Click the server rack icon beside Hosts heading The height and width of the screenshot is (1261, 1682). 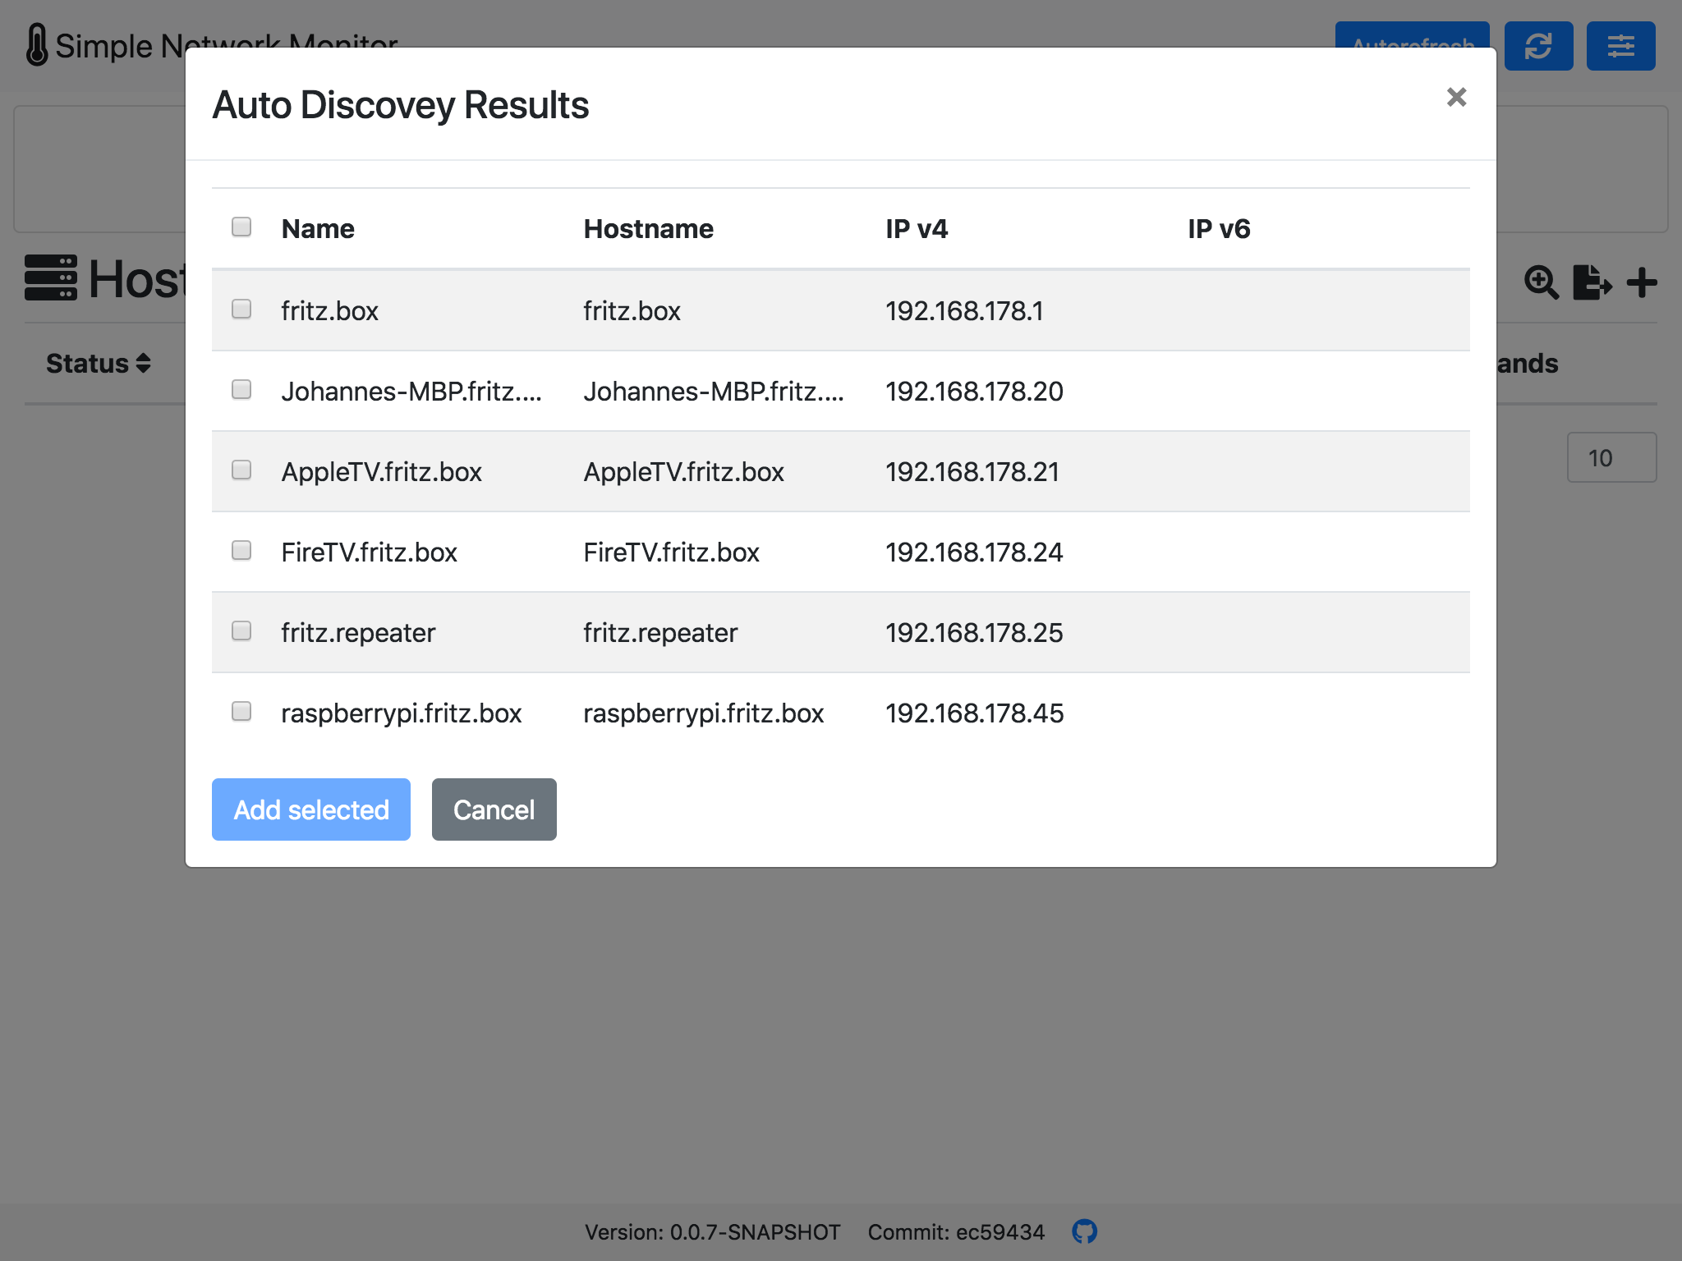(51, 278)
